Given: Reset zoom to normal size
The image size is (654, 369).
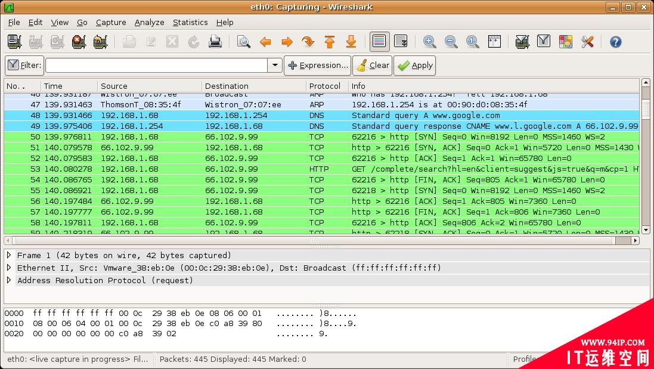Looking at the screenshot, I should pos(473,42).
